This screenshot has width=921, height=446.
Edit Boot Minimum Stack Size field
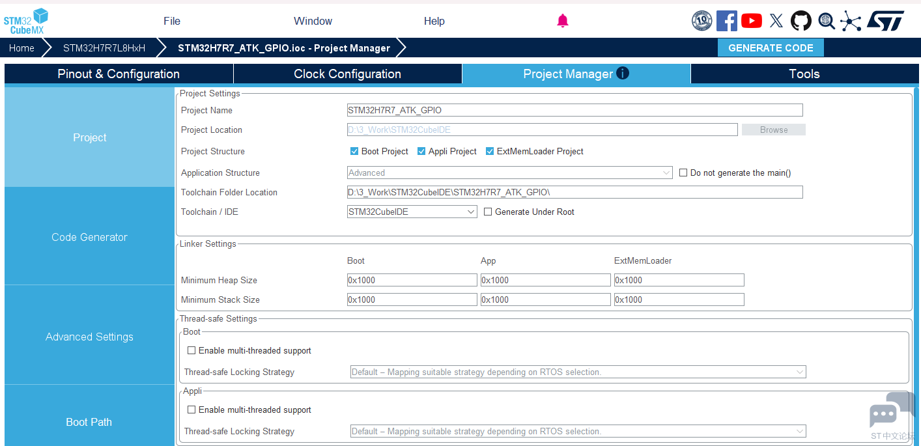tap(412, 300)
